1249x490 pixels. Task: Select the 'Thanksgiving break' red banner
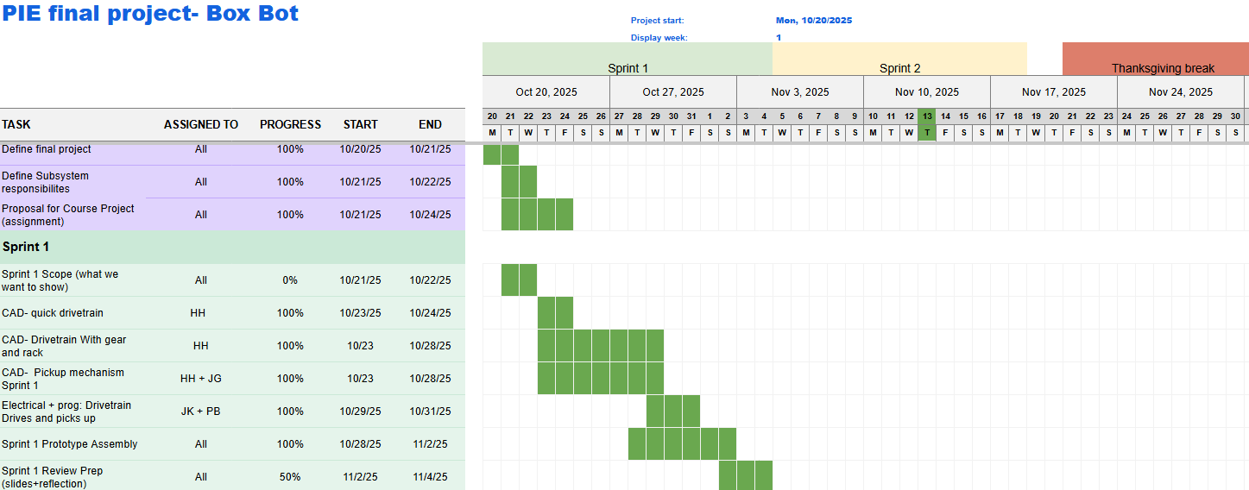pyautogui.click(x=1156, y=59)
